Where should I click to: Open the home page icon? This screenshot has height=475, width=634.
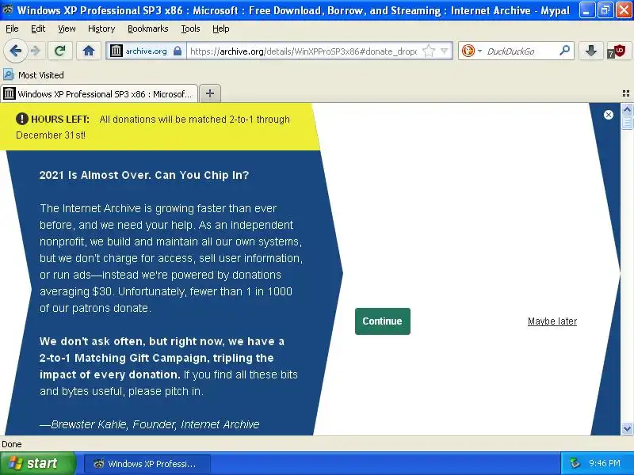[89, 51]
